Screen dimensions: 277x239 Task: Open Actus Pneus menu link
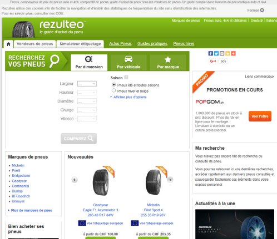[x=120, y=44]
